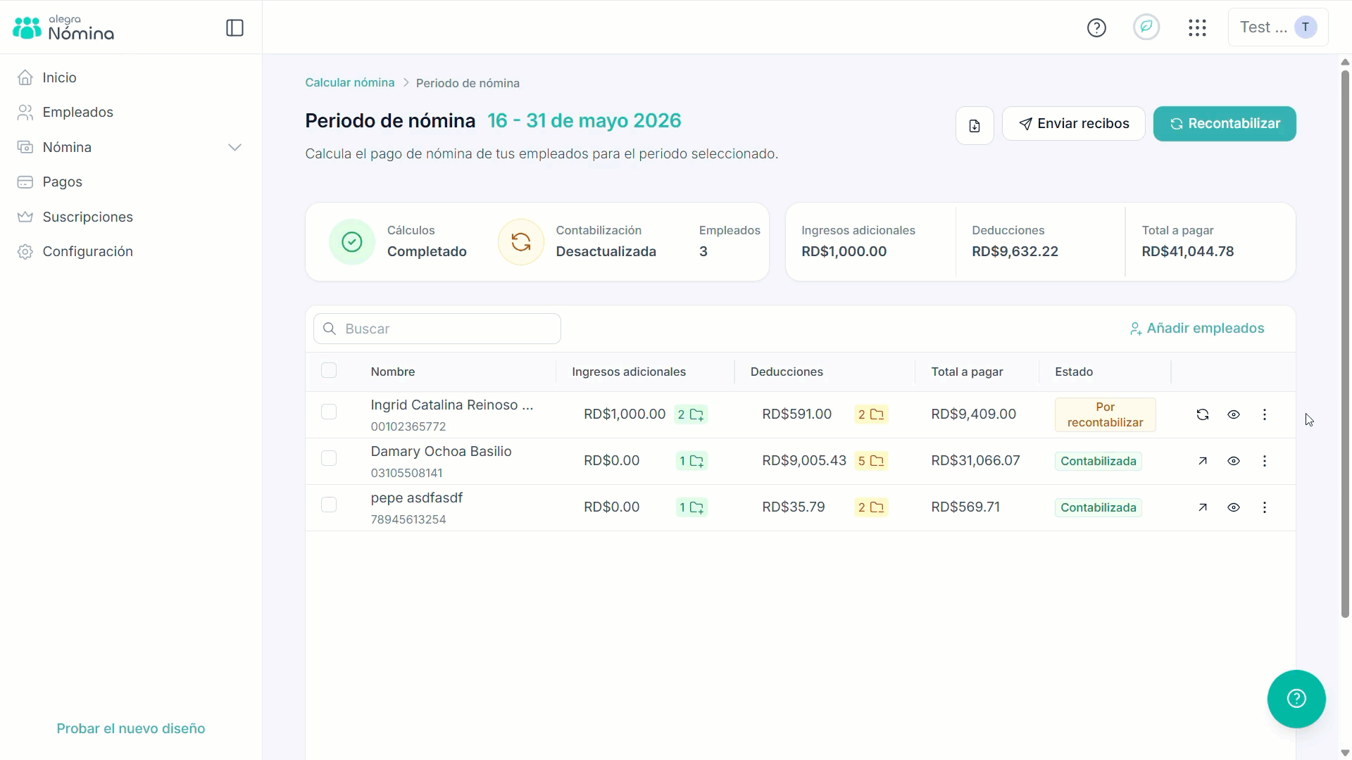Screen dimensions: 1352x760
Task: Click recontabilizar refresh icon in Ingrid's row
Action: (1203, 414)
